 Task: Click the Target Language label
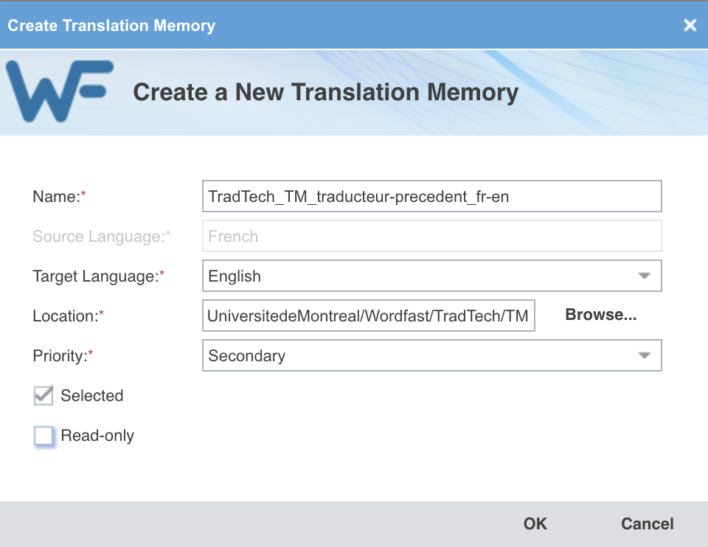click(x=98, y=276)
